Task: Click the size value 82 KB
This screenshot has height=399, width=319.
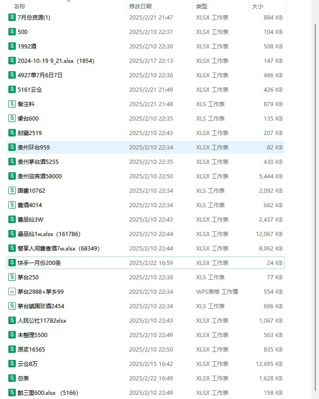Action: click(x=274, y=147)
